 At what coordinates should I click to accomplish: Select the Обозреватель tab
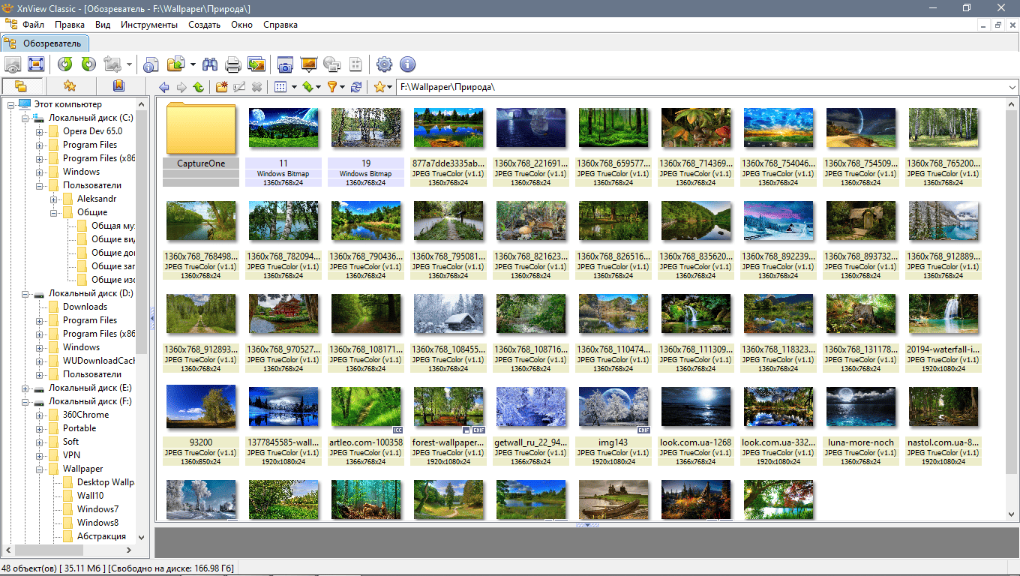click(x=45, y=43)
